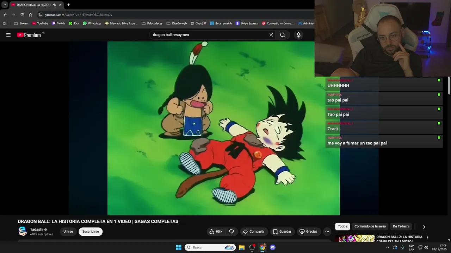Image resolution: width=451 pixels, height=253 pixels.
Task: Show more filter chips with arrow
Action: [424, 227]
